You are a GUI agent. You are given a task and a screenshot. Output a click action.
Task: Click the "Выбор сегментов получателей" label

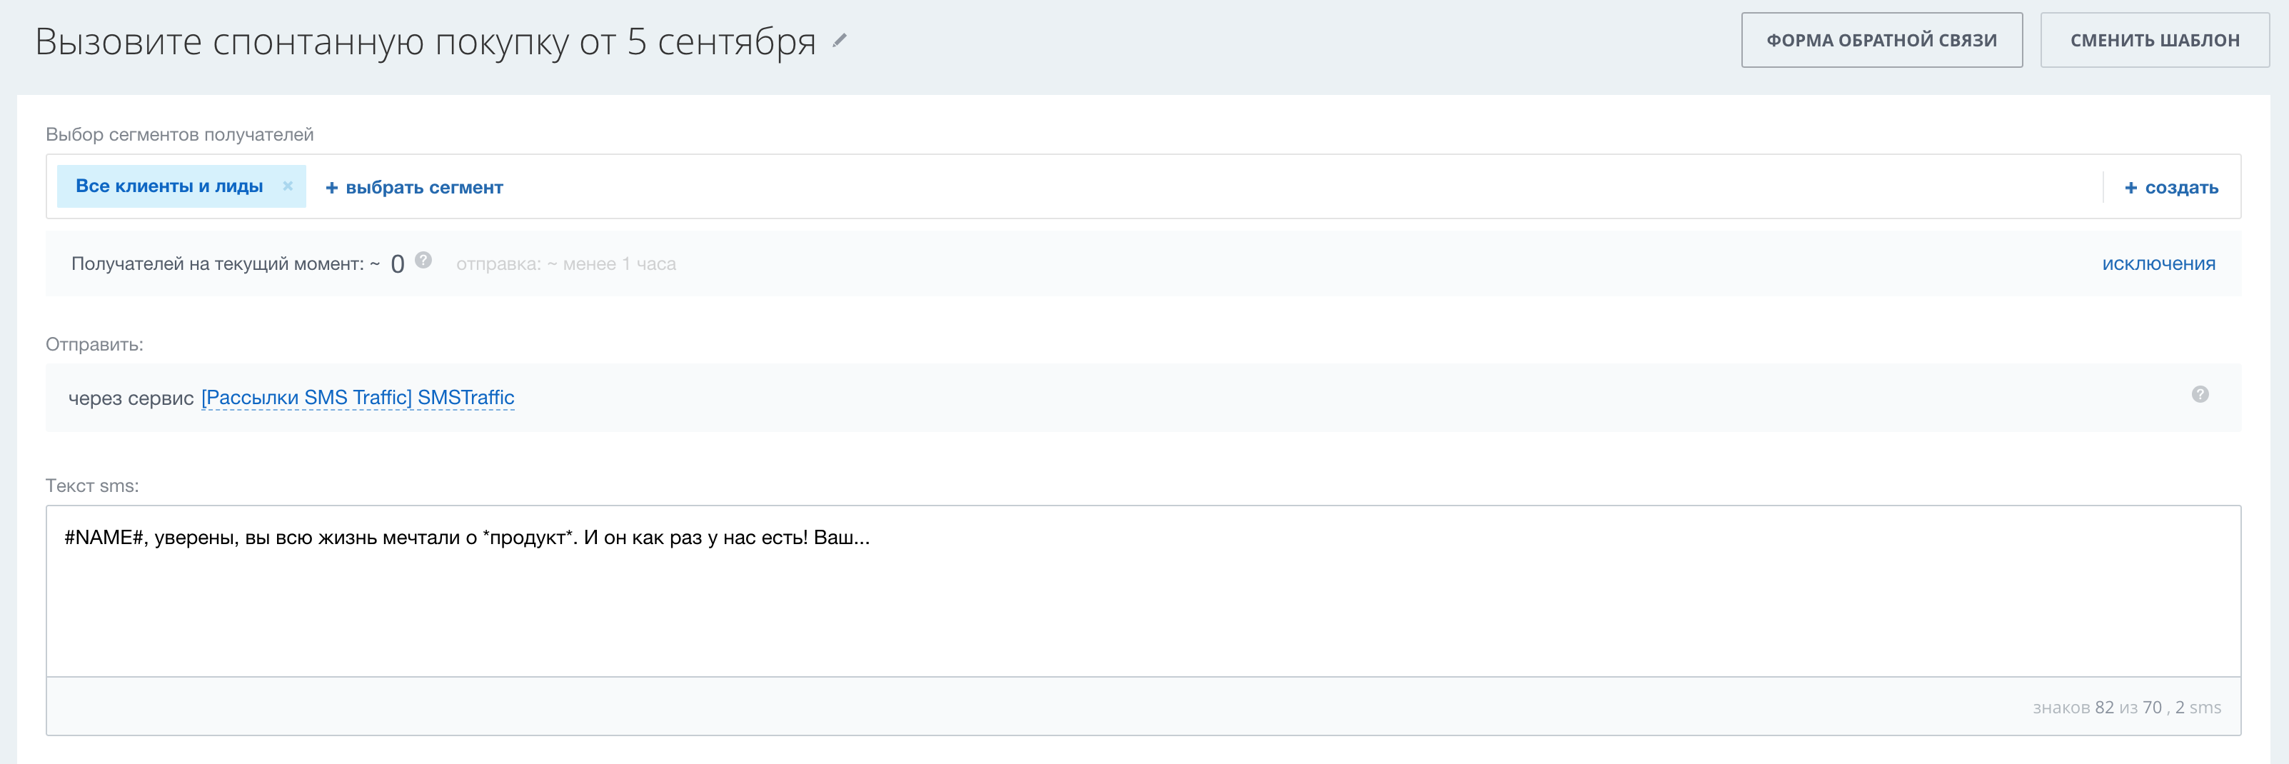[179, 134]
